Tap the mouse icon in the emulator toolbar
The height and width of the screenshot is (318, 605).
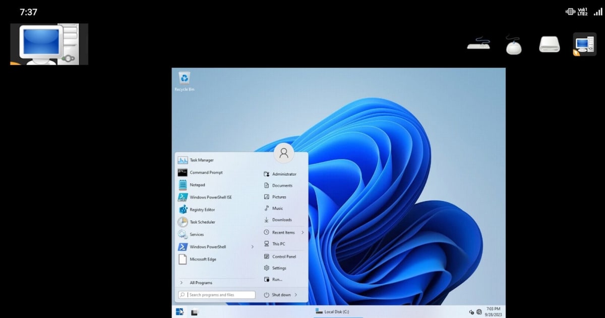pos(513,44)
